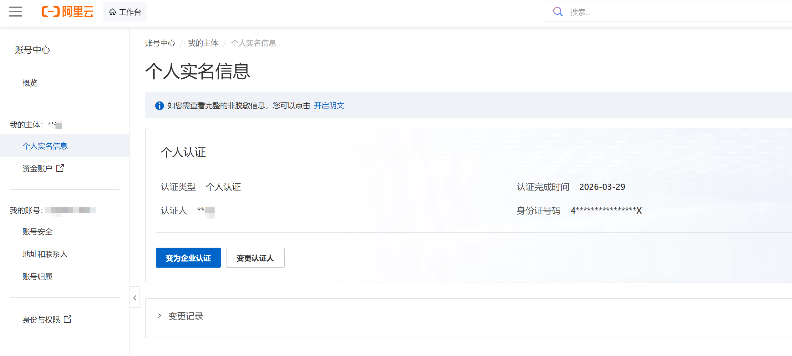Click the external link icon beside 身份与权限

pyautogui.click(x=68, y=319)
